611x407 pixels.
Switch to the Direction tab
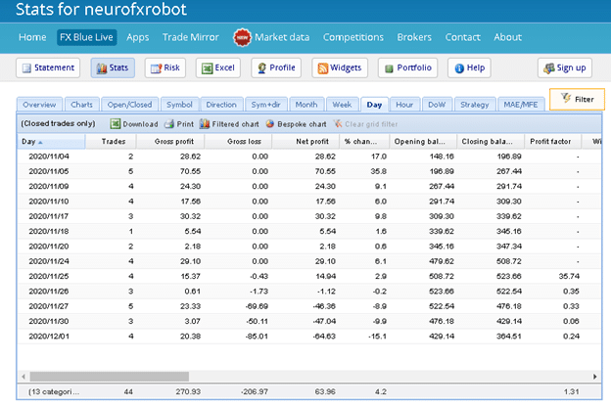221,105
